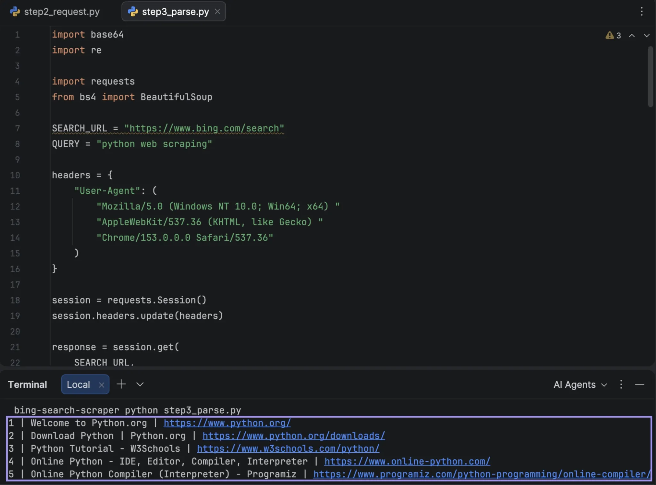Expand the new terminal options dropdown
Screen dimensions: 656x485
coord(140,384)
